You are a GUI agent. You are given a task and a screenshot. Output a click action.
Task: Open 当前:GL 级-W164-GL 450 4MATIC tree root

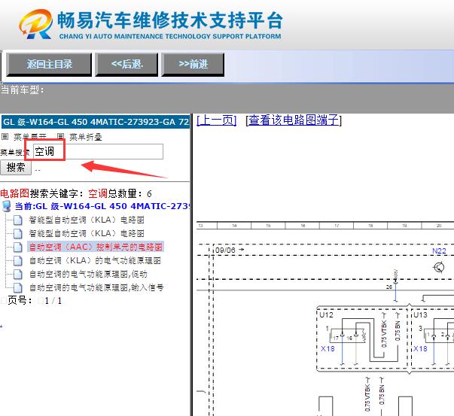(x=102, y=206)
